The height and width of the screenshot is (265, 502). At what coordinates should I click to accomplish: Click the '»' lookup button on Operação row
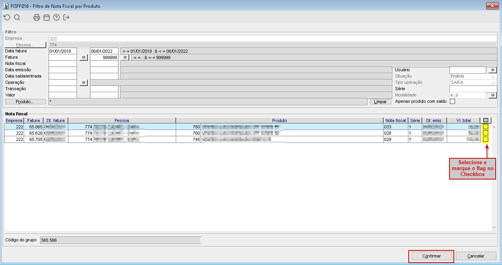click(83, 82)
